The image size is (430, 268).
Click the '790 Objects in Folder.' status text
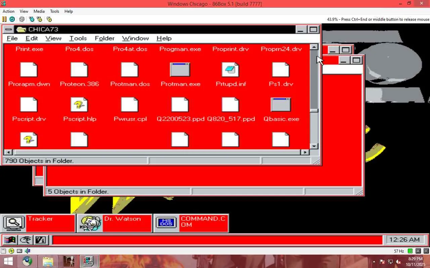[x=39, y=161]
